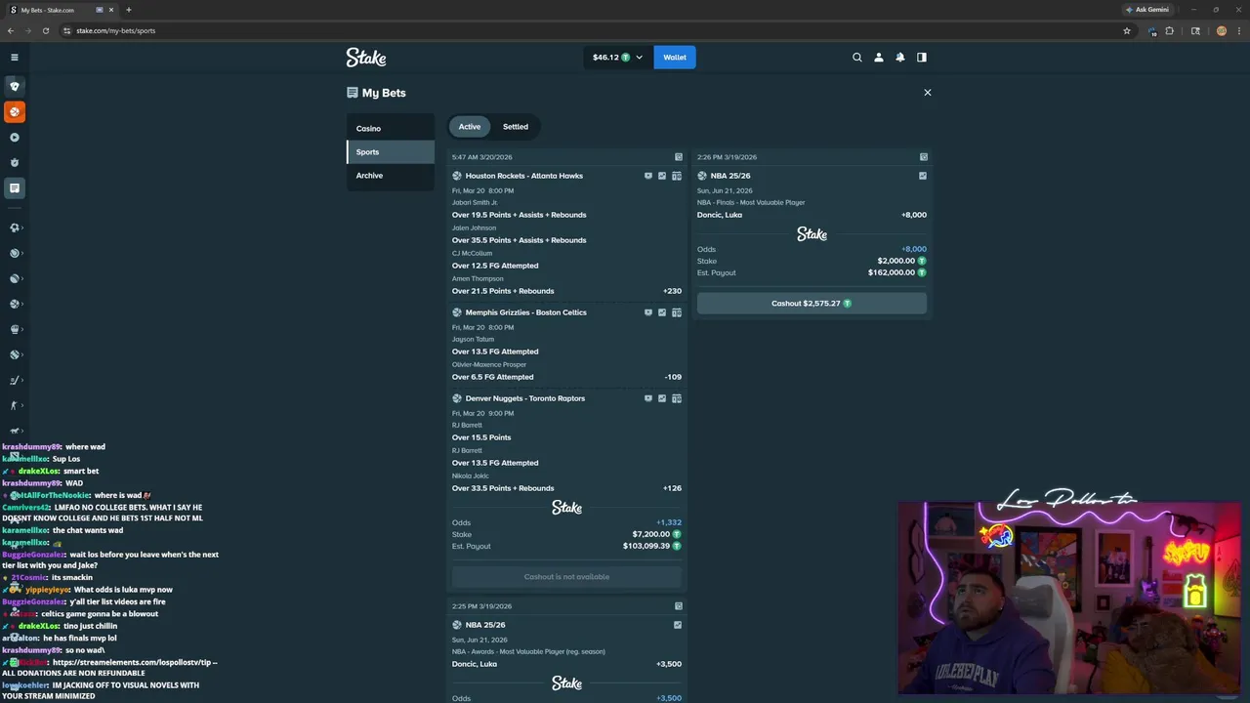
Task: Click the Ask Gemini button
Action: point(1147,10)
